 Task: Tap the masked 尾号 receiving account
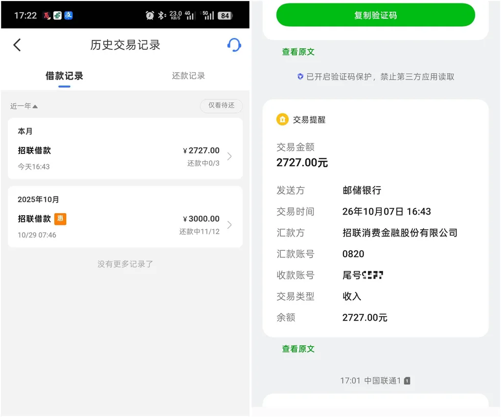pos(363,275)
